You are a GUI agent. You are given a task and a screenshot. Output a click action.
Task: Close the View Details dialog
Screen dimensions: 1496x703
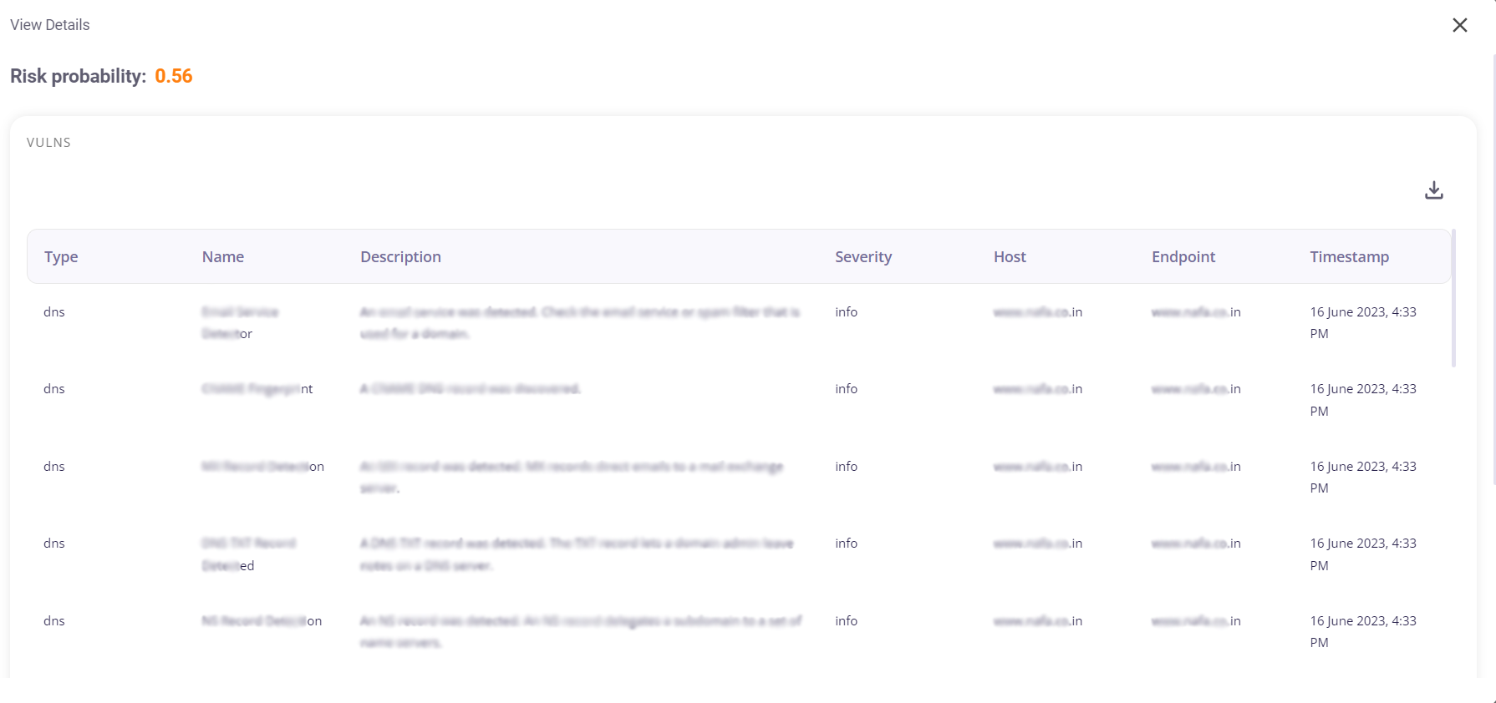tap(1459, 25)
